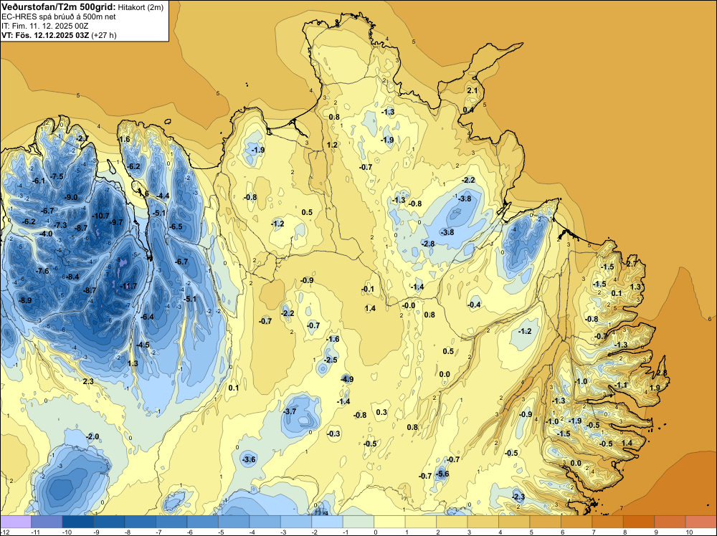Click the "EC-HRES spá brúuð á 500m net" line
717x536 pixels.
point(59,16)
